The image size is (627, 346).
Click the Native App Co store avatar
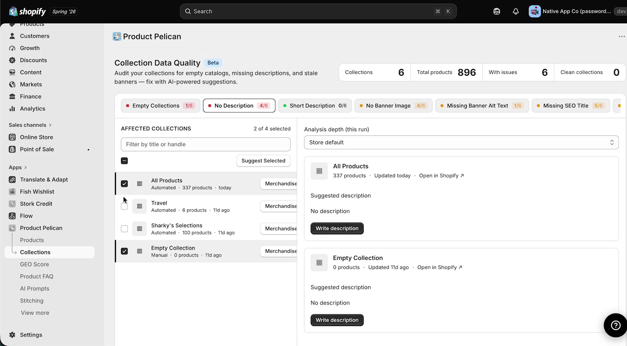coord(535,11)
